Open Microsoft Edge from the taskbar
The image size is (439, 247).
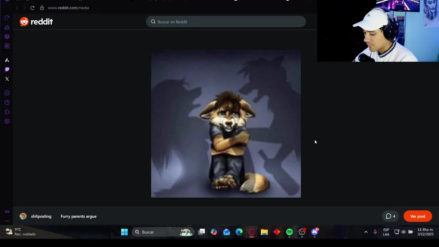click(239, 232)
